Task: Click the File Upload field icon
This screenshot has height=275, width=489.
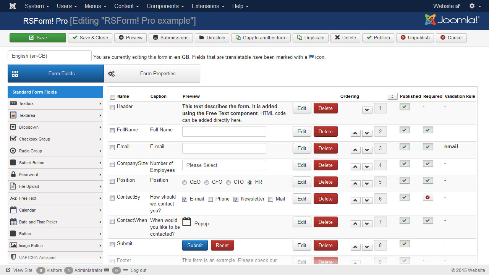Action: point(13,186)
